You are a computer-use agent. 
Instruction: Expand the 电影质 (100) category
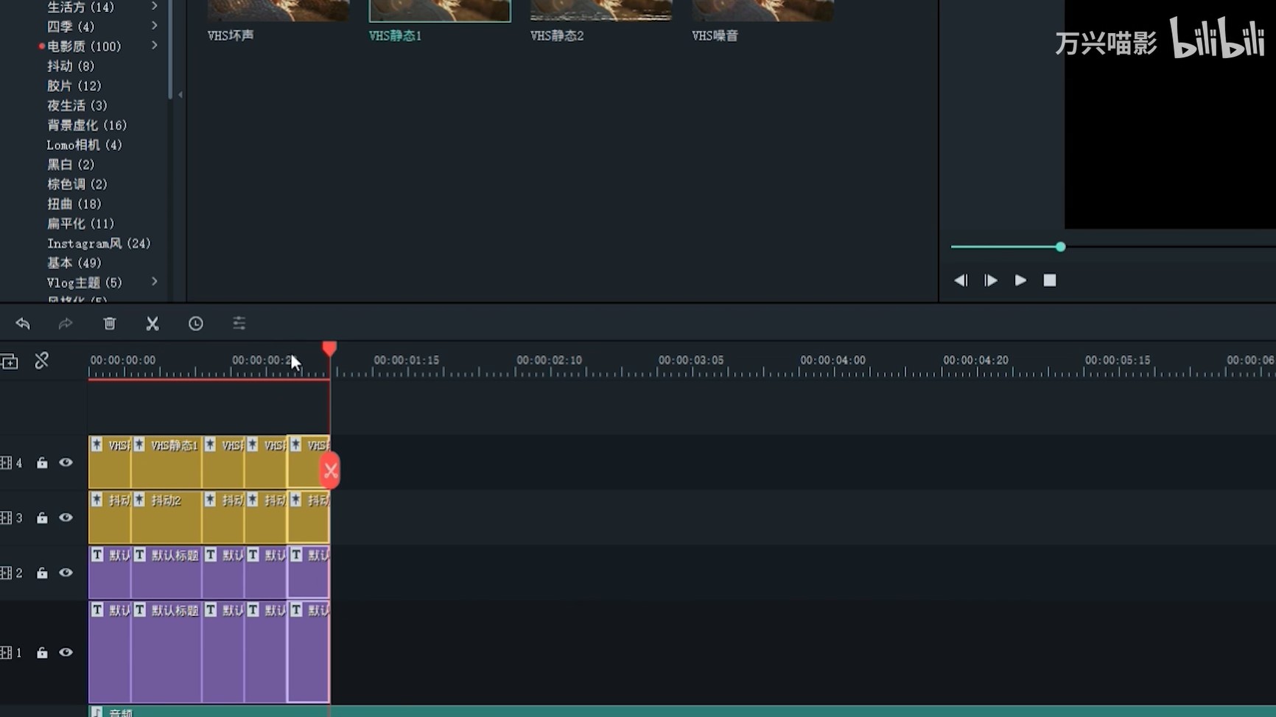[154, 46]
